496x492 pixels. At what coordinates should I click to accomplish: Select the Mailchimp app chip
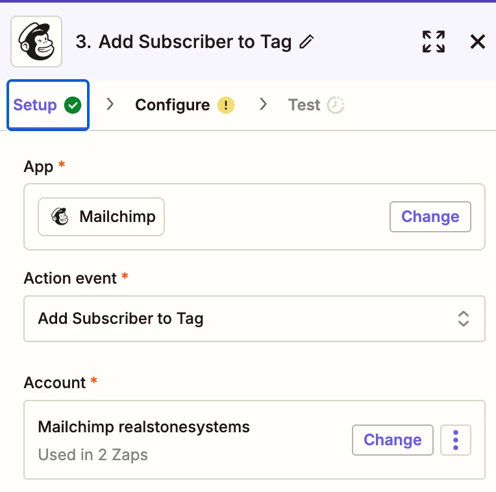click(x=101, y=217)
